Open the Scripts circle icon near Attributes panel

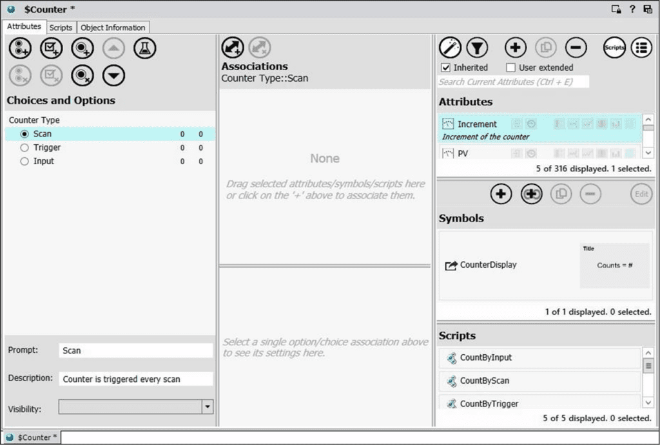click(x=614, y=48)
